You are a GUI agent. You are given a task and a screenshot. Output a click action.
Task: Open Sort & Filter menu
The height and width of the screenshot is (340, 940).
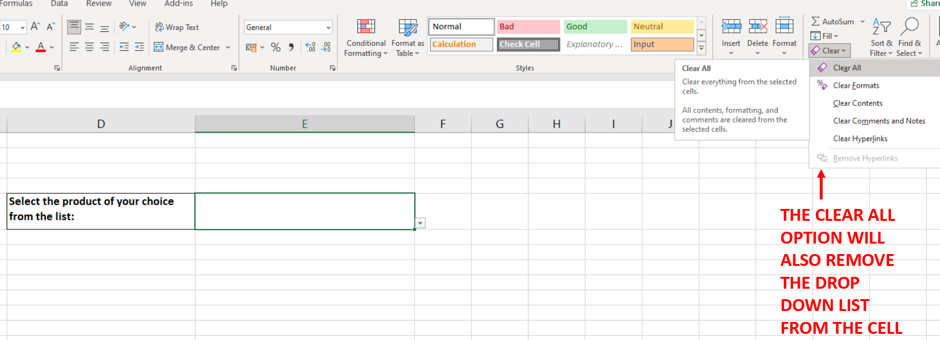(x=882, y=37)
